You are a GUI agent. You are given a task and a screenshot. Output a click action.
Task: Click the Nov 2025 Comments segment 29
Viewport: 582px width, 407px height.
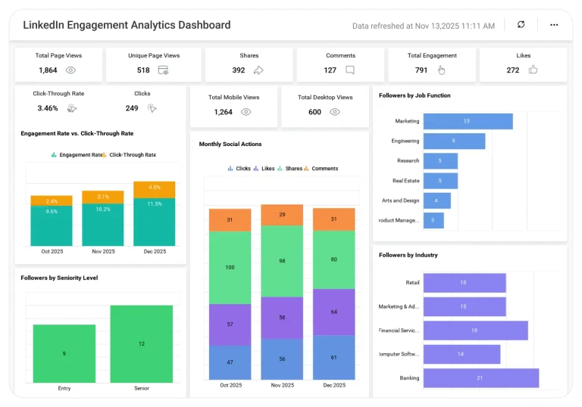(x=282, y=215)
